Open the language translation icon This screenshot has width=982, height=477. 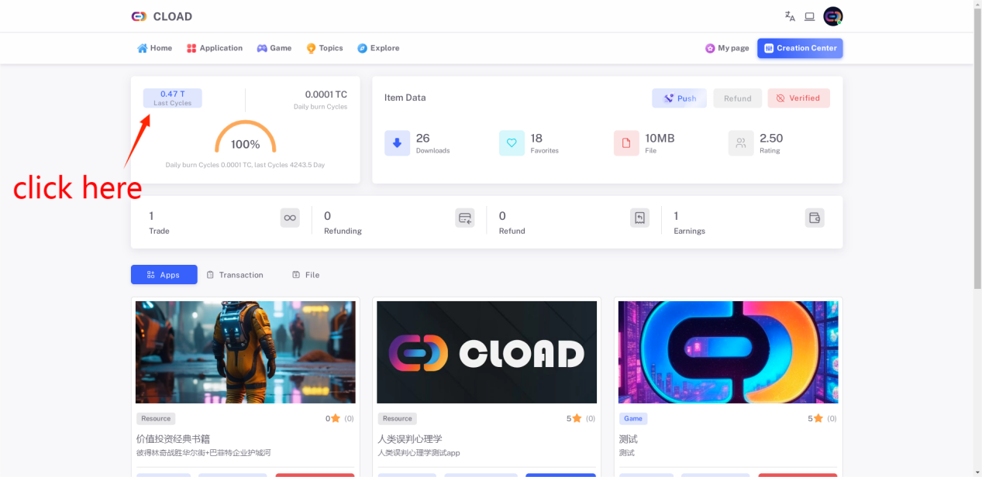(790, 16)
